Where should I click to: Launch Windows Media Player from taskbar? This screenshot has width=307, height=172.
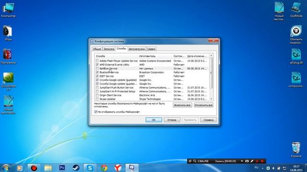(19, 168)
